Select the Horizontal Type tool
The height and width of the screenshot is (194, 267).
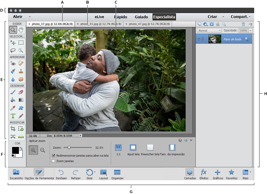coord(13,116)
